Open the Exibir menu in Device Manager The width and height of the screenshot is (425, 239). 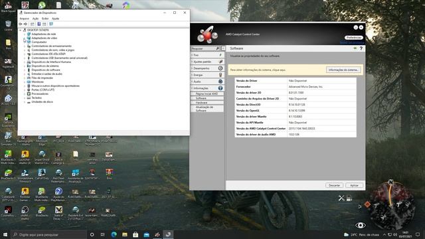coord(45,19)
